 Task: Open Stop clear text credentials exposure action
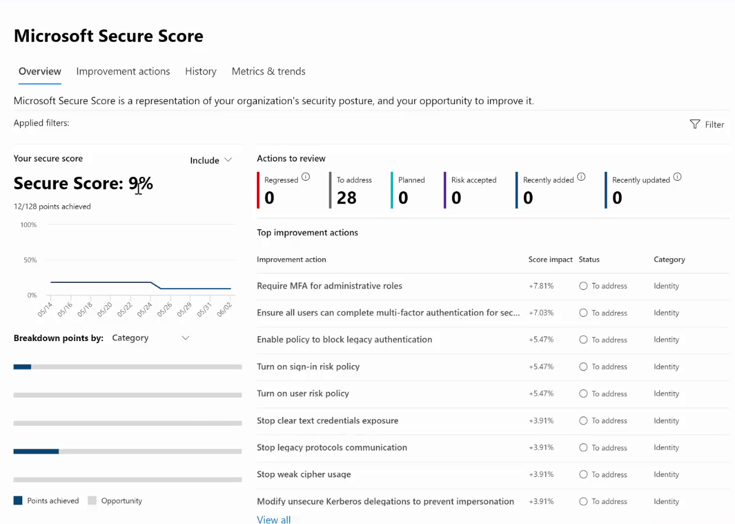tap(328, 421)
